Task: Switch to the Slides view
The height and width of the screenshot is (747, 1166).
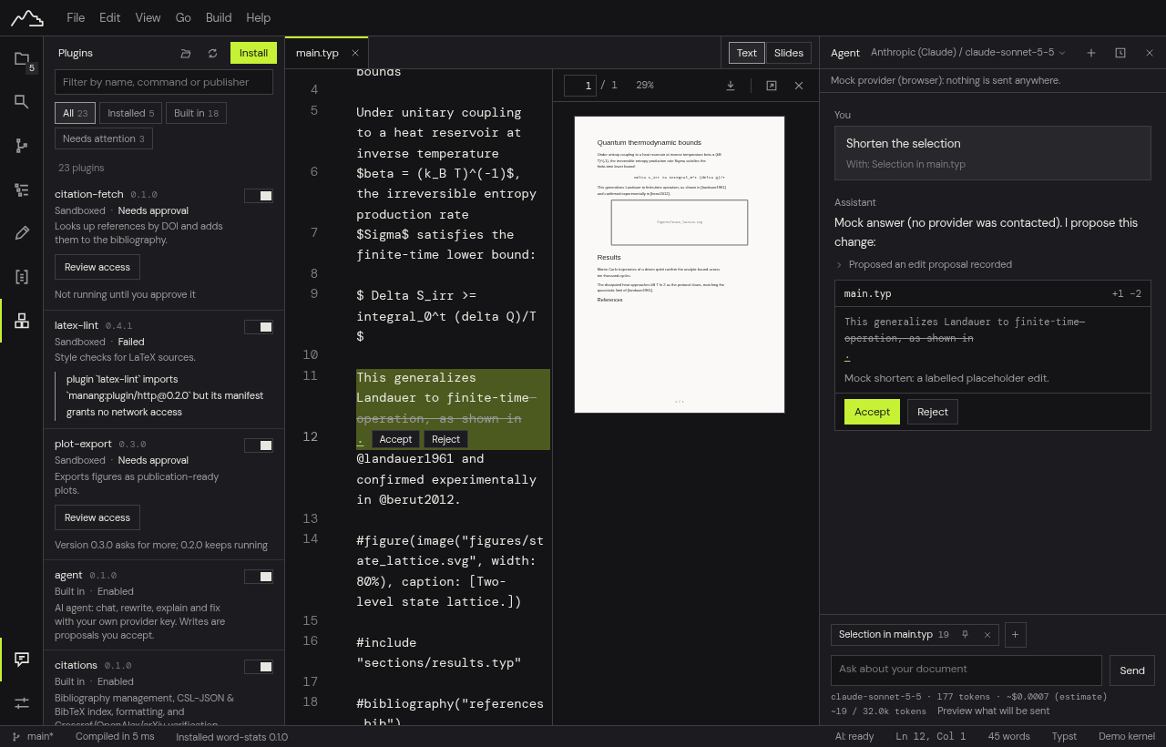Action: point(789,53)
